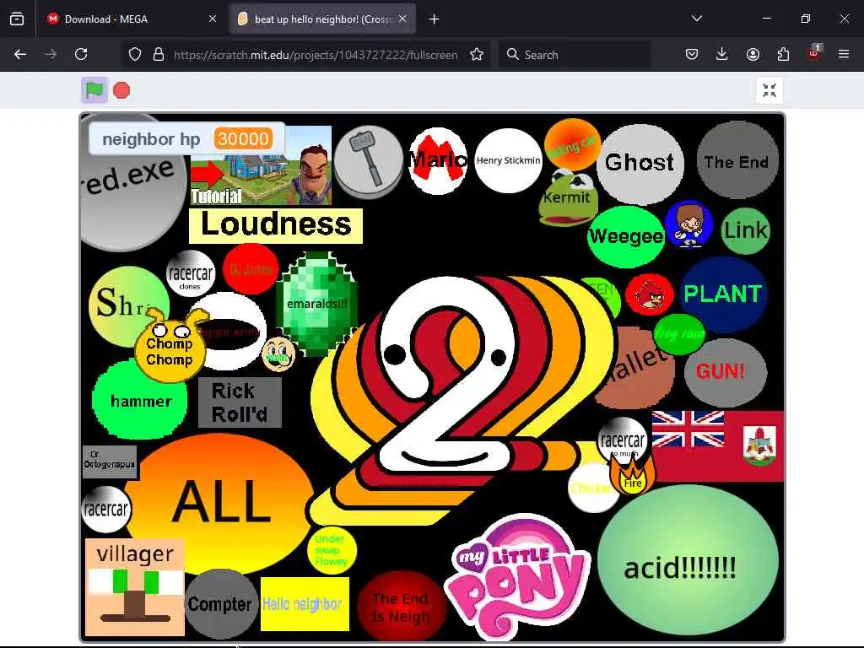Select the small Luigi face circle

(x=278, y=354)
